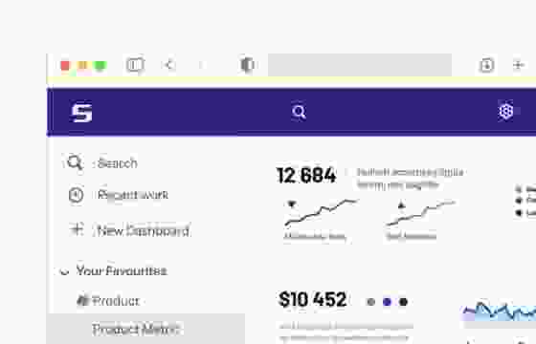536x344 pixels.
Task: Select the Product Metrics item
Action: point(136,330)
